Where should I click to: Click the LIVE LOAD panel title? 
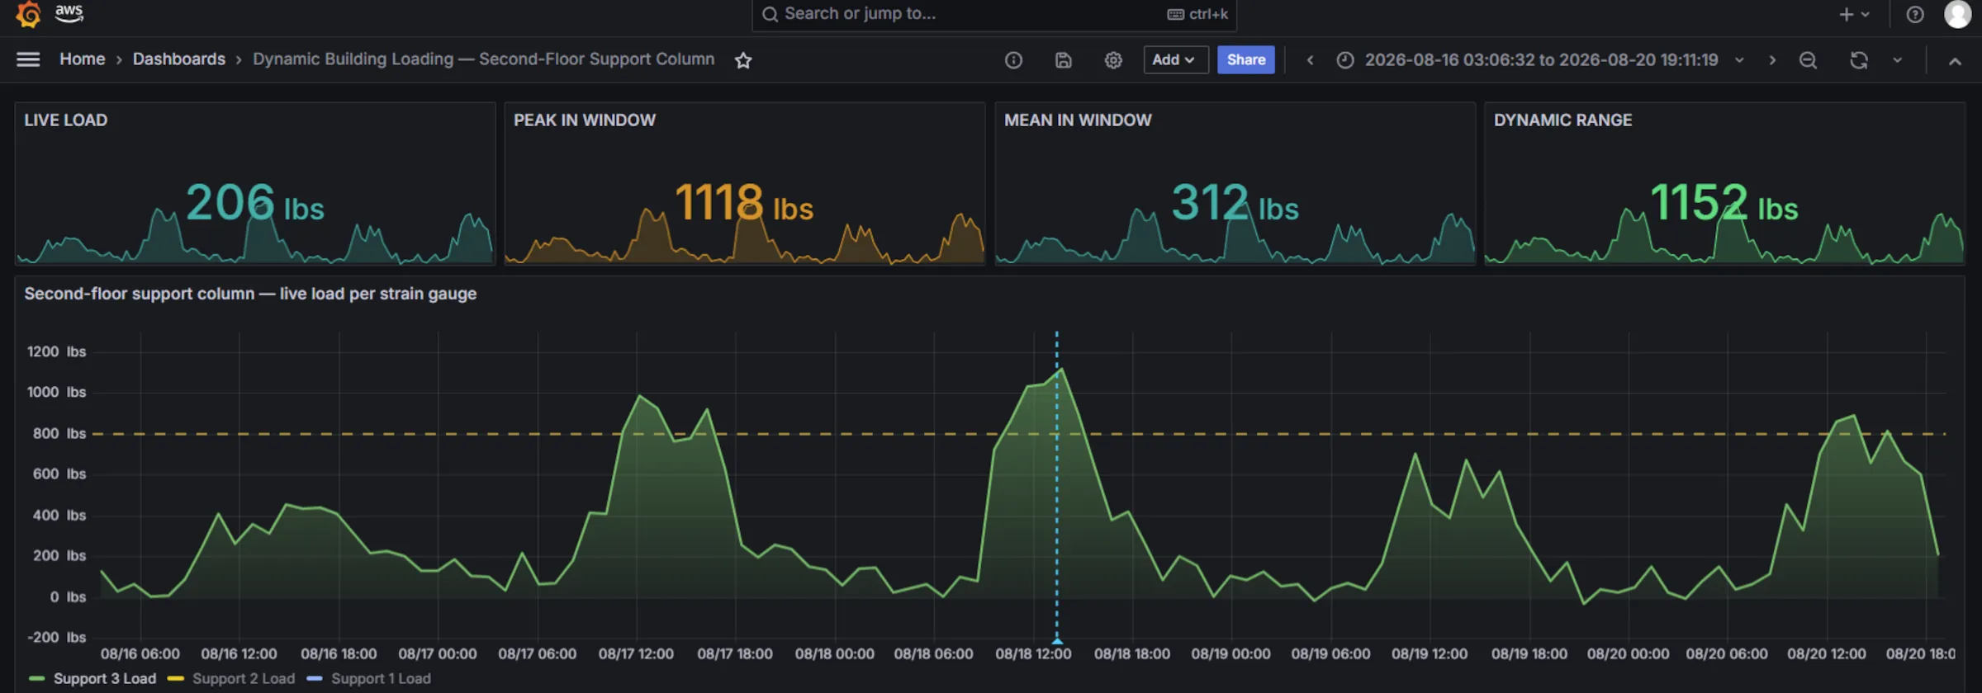click(x=66, y=120)
